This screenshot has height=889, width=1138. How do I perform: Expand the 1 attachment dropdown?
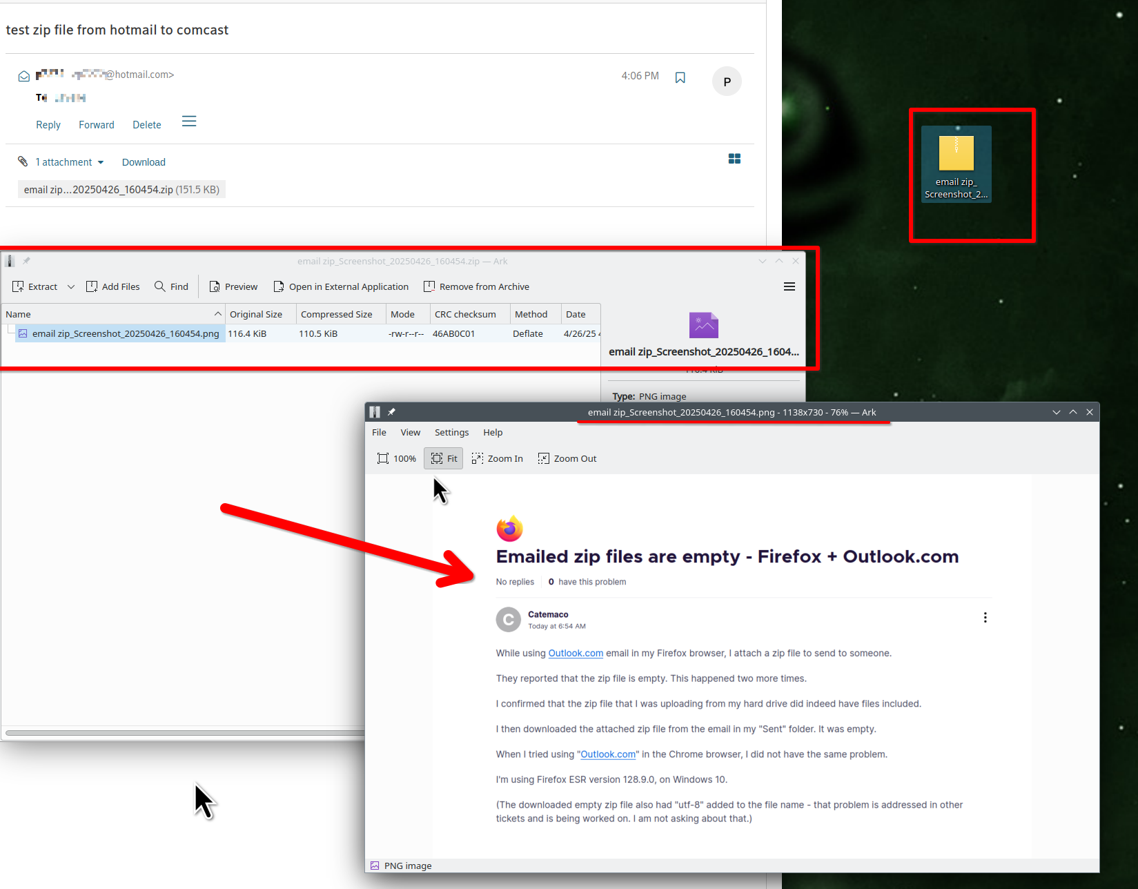coord(70,162)
